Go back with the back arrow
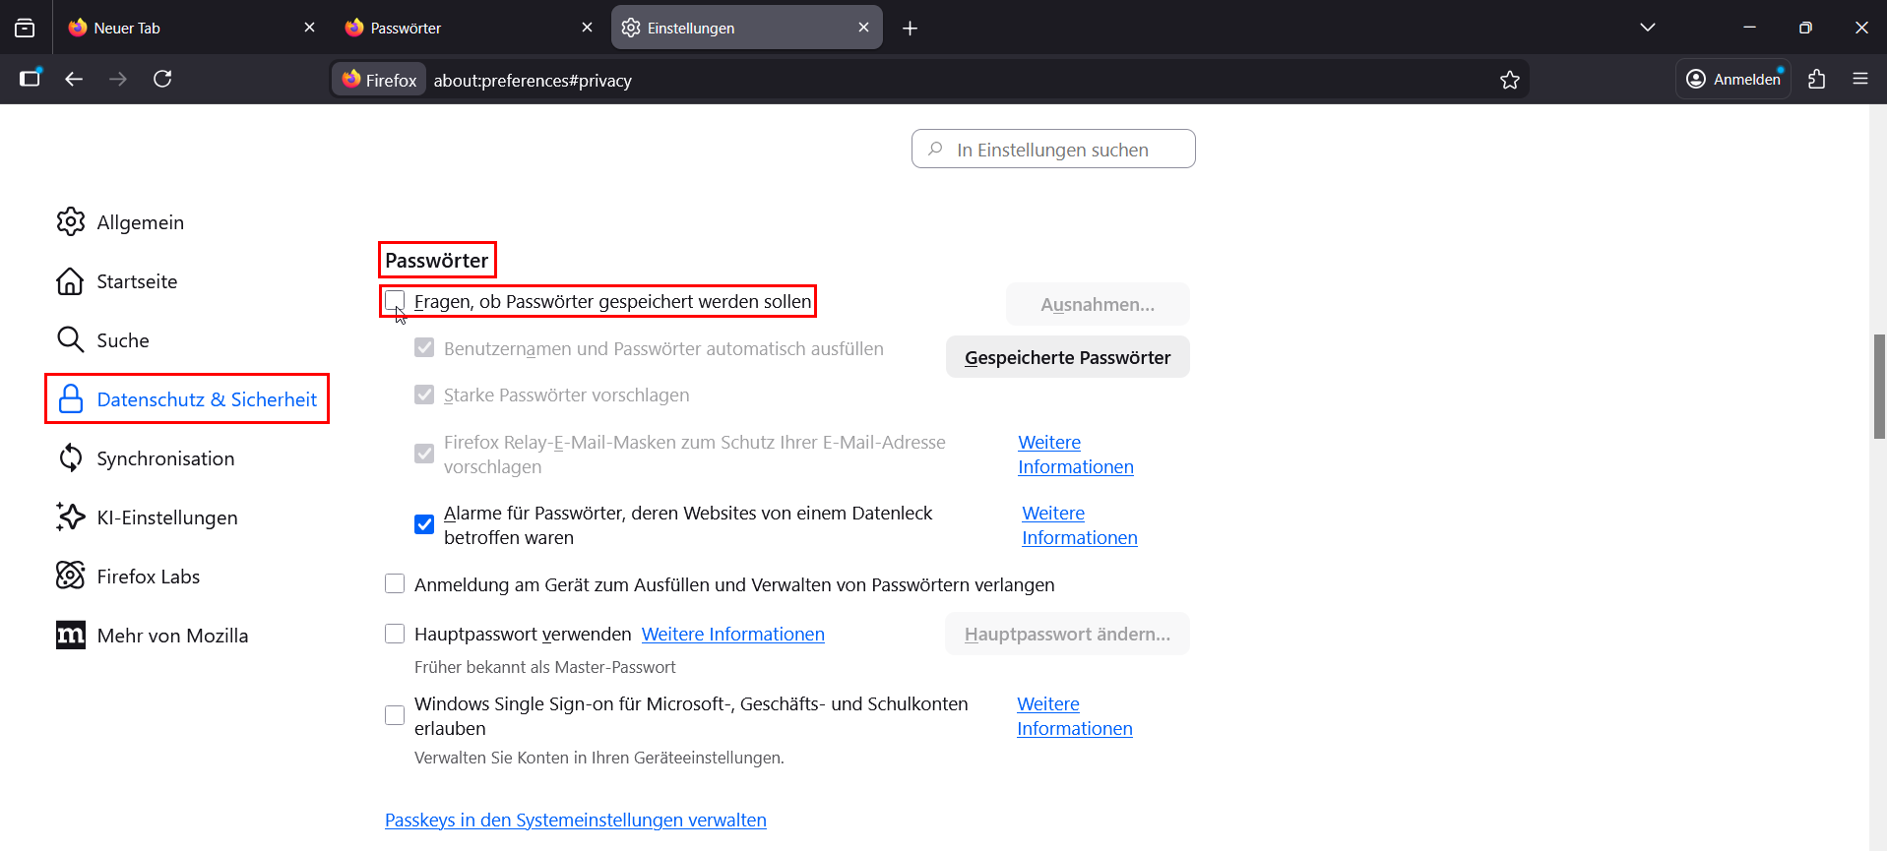Screen dimensions: 1887x851 tap(74, 79)
